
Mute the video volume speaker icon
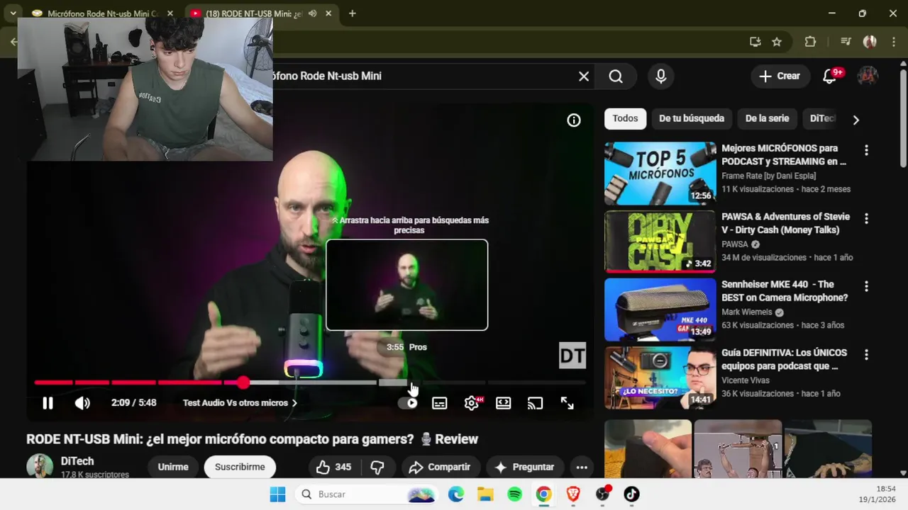pos(82,403)
